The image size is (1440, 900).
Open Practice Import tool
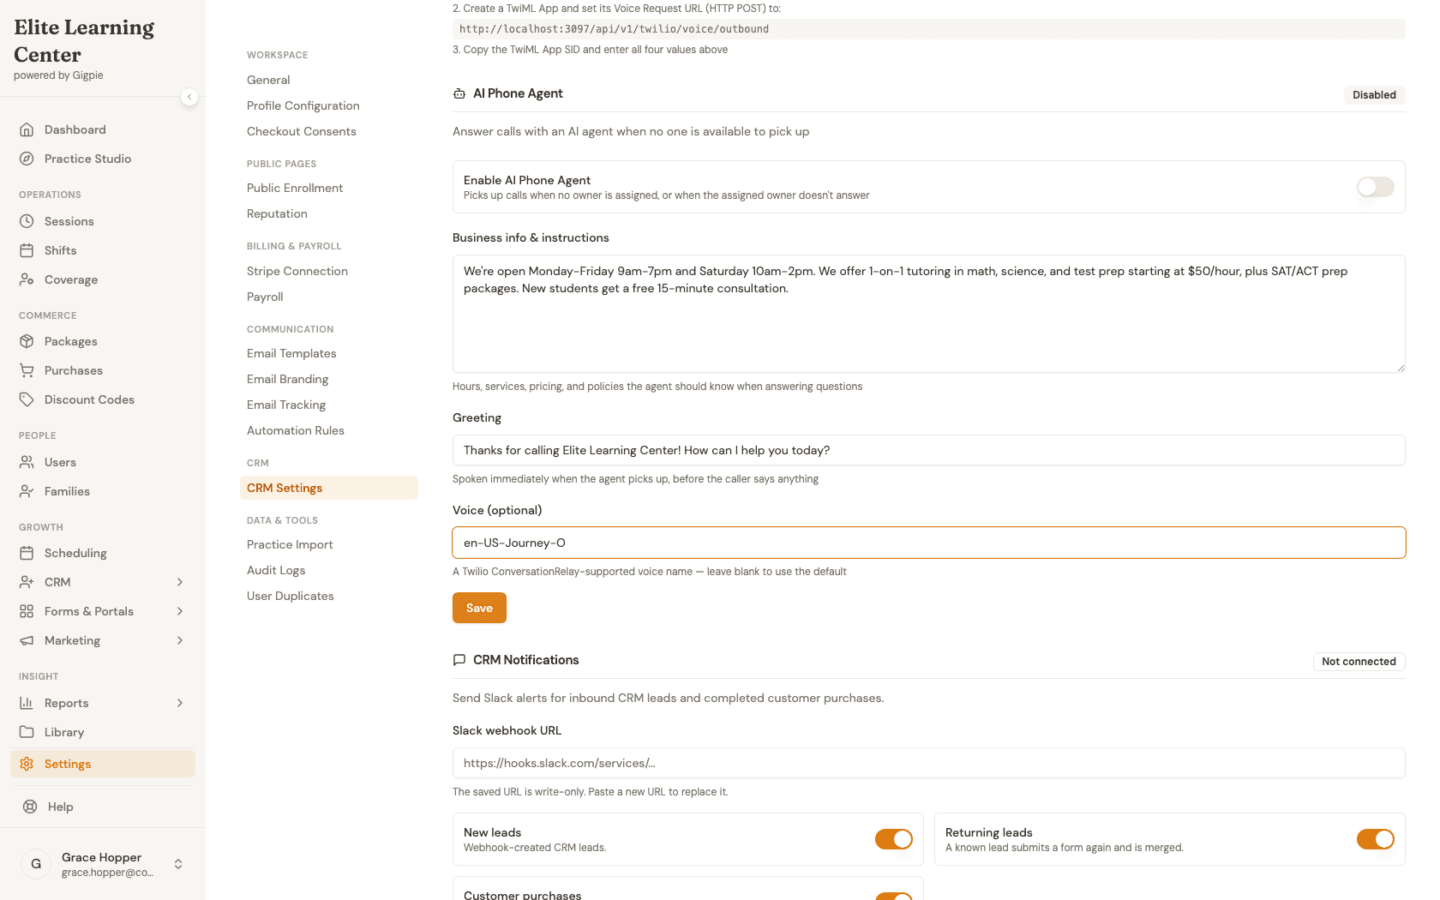pyautogui.click(x=290, y=544)
